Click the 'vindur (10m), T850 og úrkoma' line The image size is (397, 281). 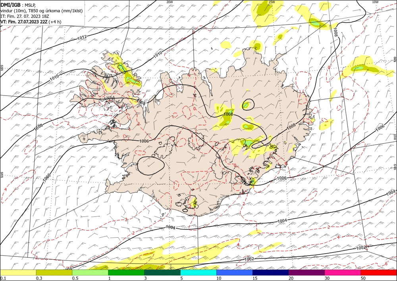(x=42, y=11)
